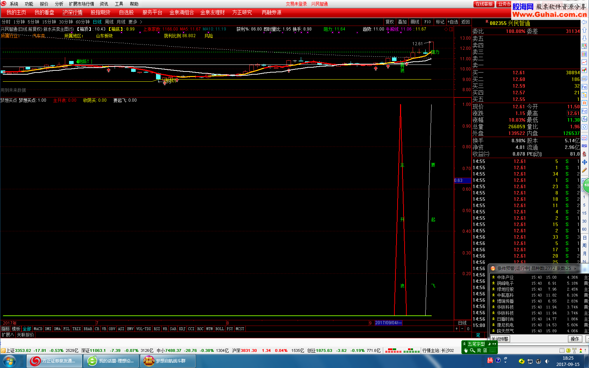
Task: Open 股指期货 tab
Action: (x=100, y=12)
